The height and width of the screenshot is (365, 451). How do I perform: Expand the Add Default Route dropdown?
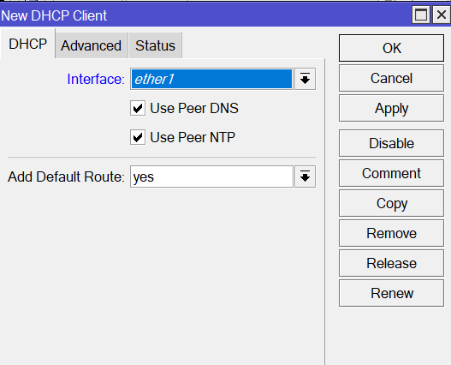click(305, 177)
